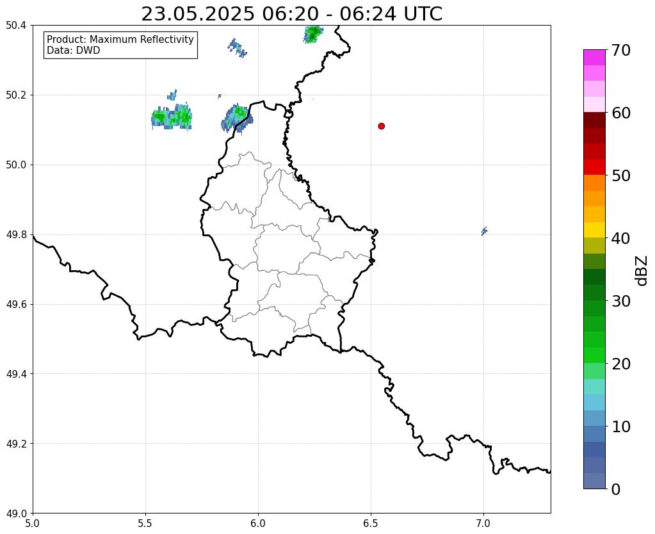The height and width of the screenshot is (534, 655).
Task: Click the orange colorbar swatch just below 50 dBZ
Action: 594,183
